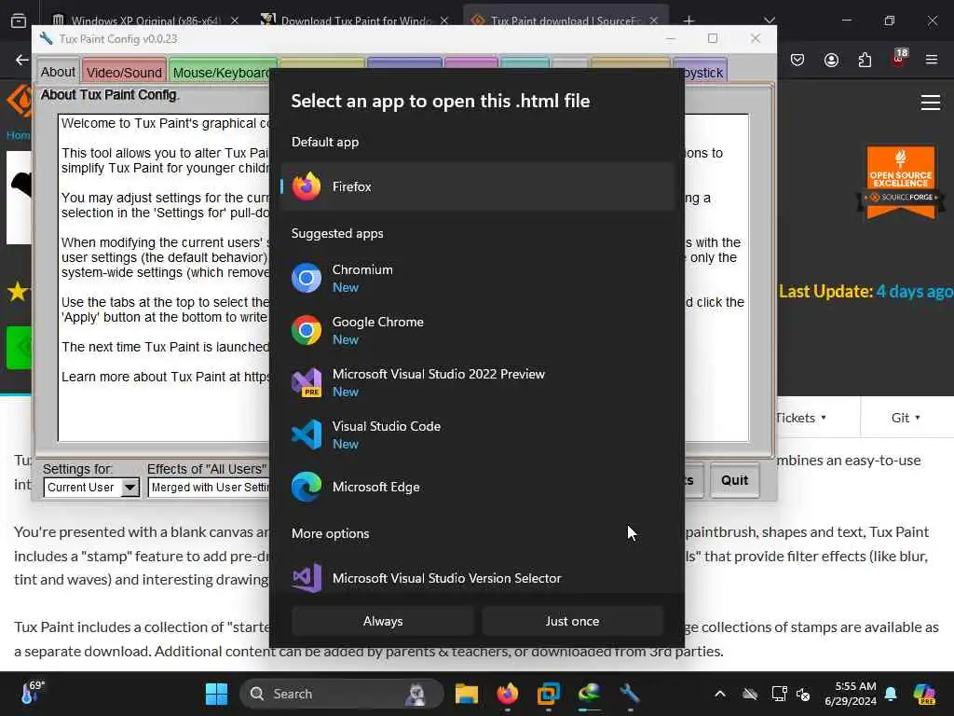The width and height of the screenshot is (954, 716).
Task: Open the VirtualBox taskbar icon
Action: coord(548,694)
